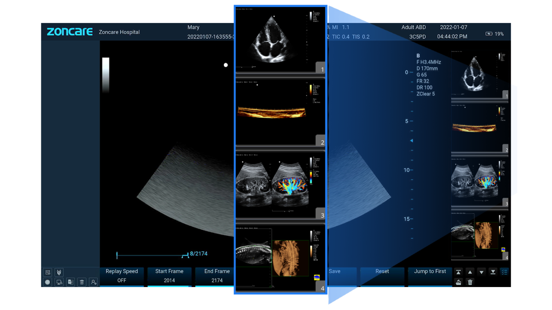This screenshot has height=310, width=552.
Task: Click the export image icon
Action: [x=459, y=282]
